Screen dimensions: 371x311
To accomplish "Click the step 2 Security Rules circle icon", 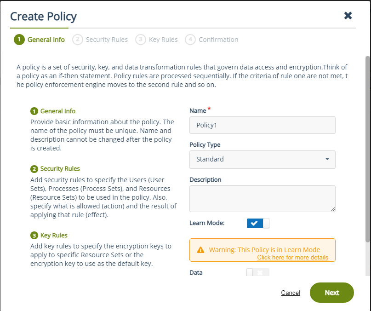I will coord(78,40).
